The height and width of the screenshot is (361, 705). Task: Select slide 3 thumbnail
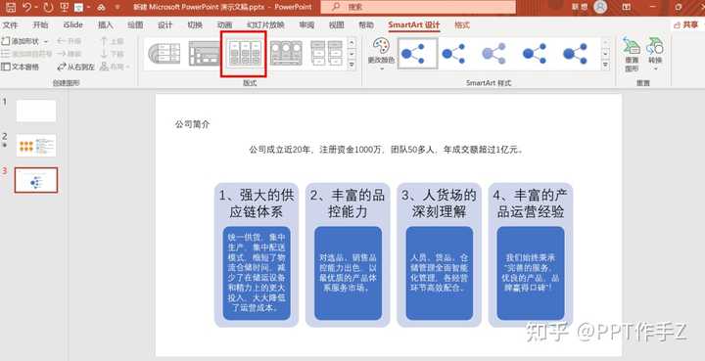tap(36, 180)
